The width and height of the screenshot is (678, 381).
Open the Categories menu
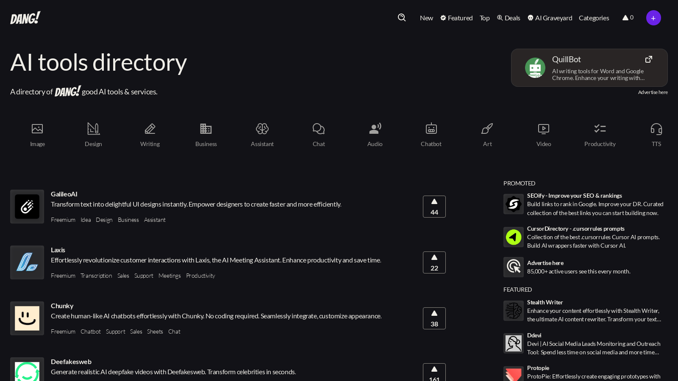coord(594,18)
